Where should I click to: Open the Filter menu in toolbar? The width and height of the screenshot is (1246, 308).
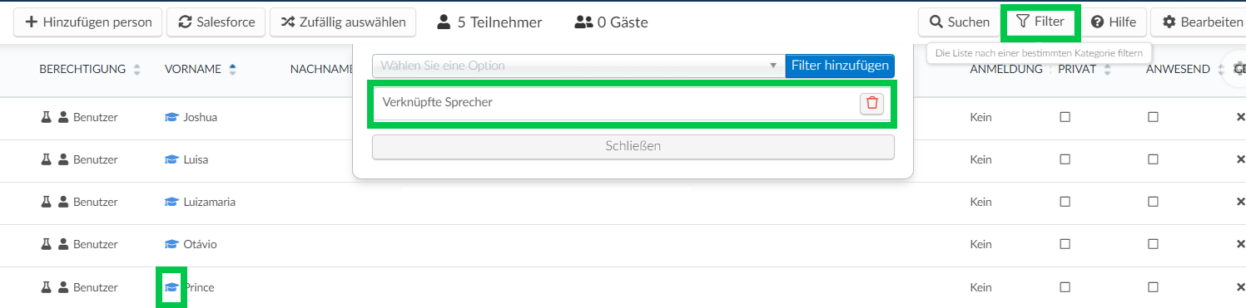(1040, 22)
